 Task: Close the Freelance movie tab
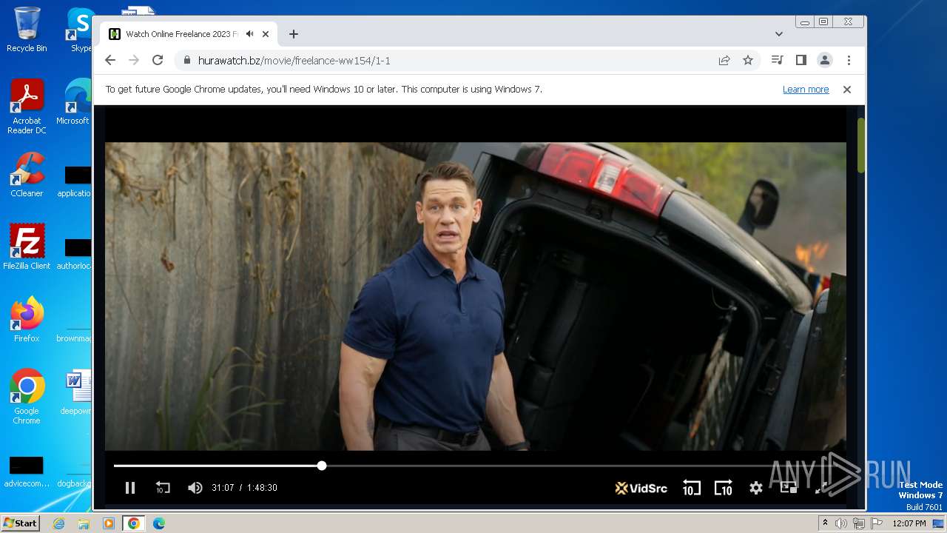coord(266,34)
